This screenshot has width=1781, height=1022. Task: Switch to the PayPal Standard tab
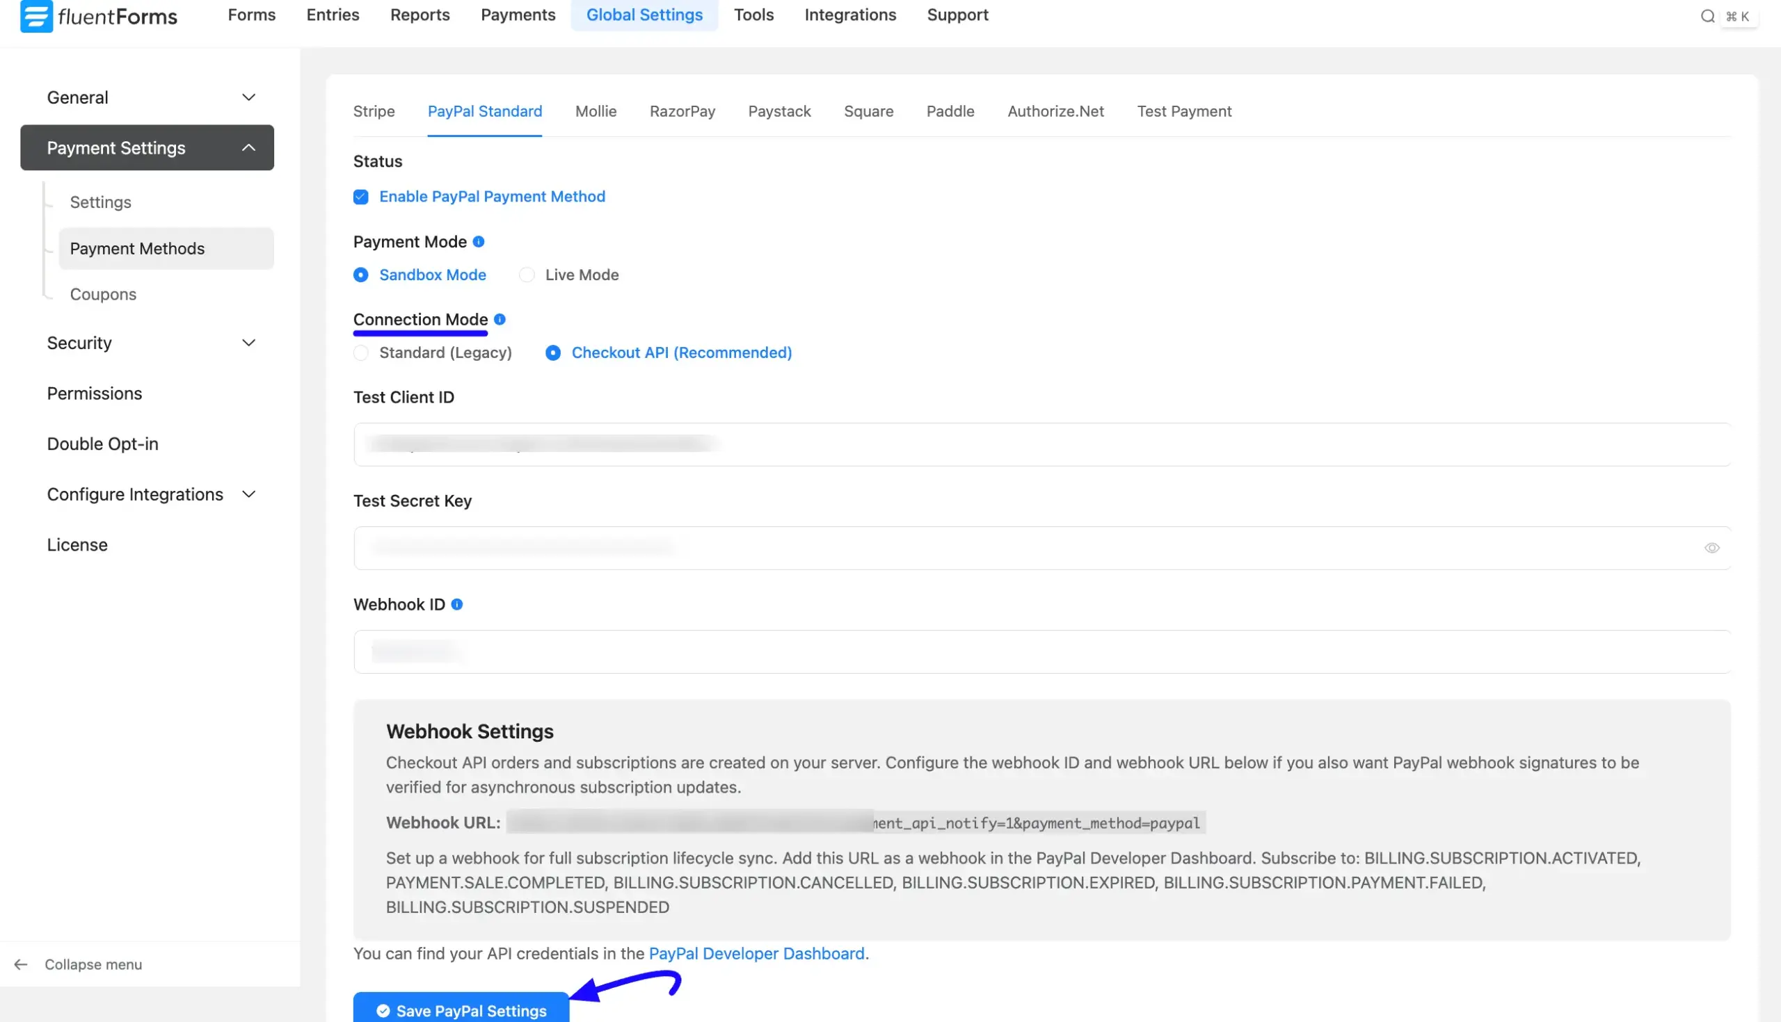pos(485,111)
